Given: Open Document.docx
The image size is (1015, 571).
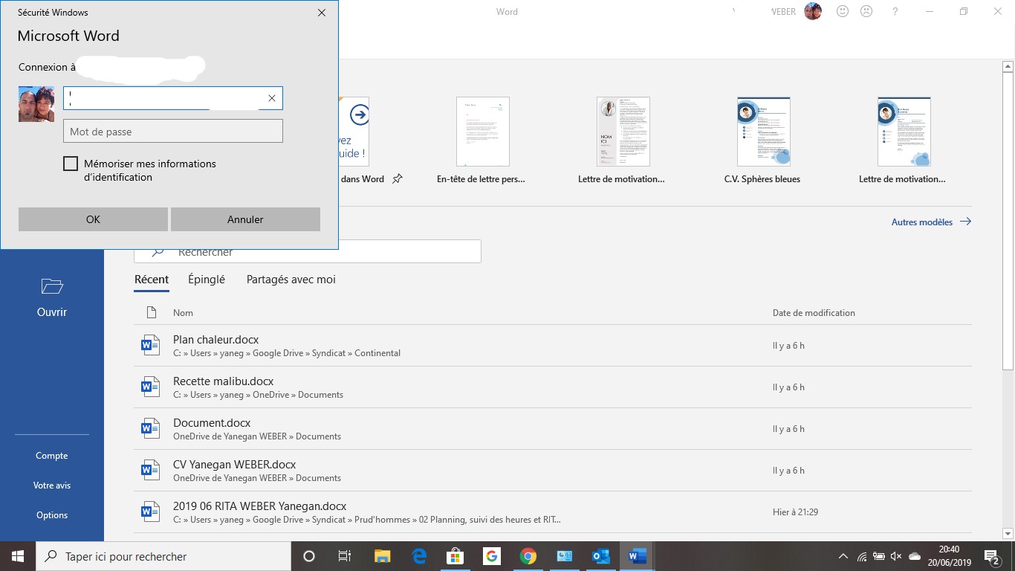Looking at the screenshot, I should click(x=553, y=429).
